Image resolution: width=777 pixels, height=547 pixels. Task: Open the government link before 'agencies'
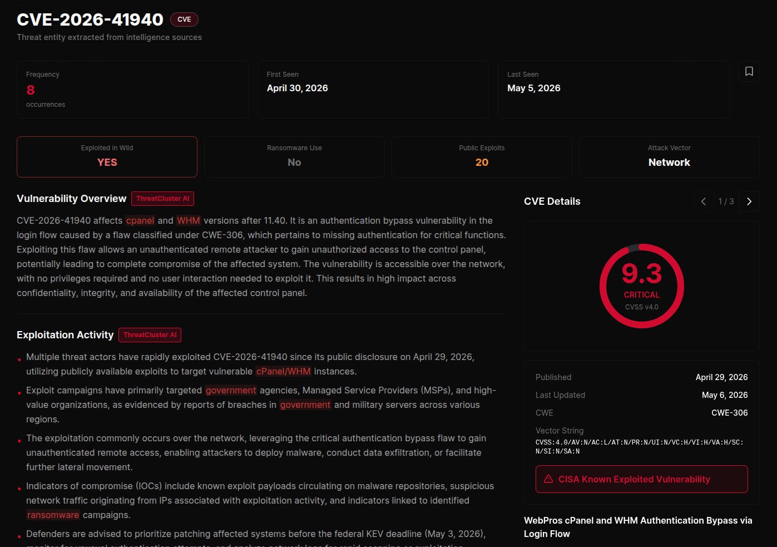[231, 391]
